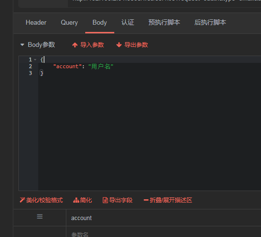Click the magic wand beautify icon
The width and height of the screenshot is (261, 237).
tap(22, 200)
